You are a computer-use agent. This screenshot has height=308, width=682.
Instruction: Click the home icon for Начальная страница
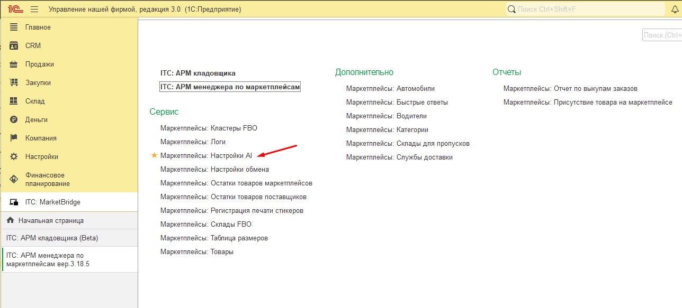pos(10,220)
